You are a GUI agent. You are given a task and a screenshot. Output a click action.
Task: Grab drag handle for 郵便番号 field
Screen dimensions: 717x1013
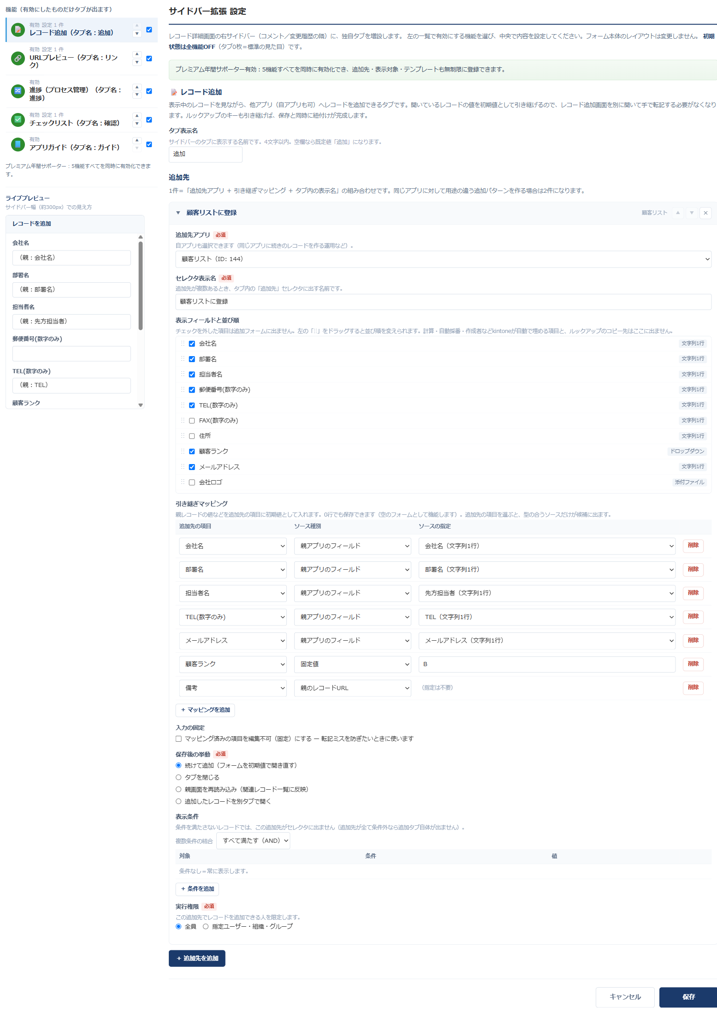pyautogui.click(x=183, y=390)
